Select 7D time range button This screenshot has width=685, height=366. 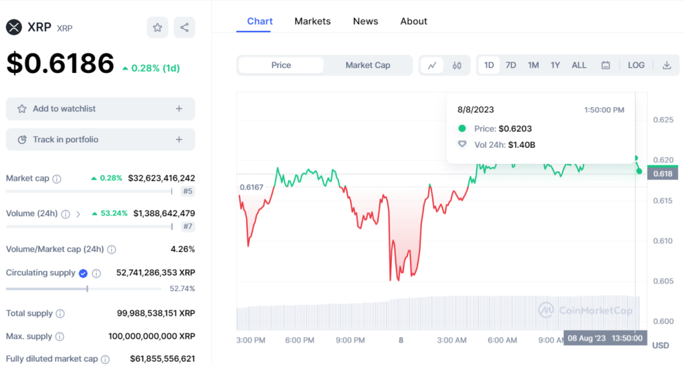(510, 66)
